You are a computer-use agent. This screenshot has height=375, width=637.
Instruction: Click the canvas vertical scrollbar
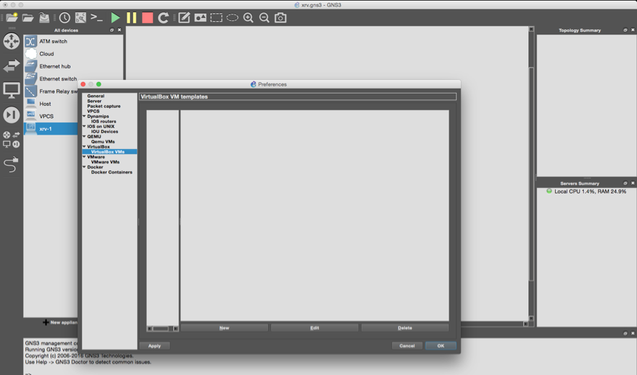[x=531, y=174]
